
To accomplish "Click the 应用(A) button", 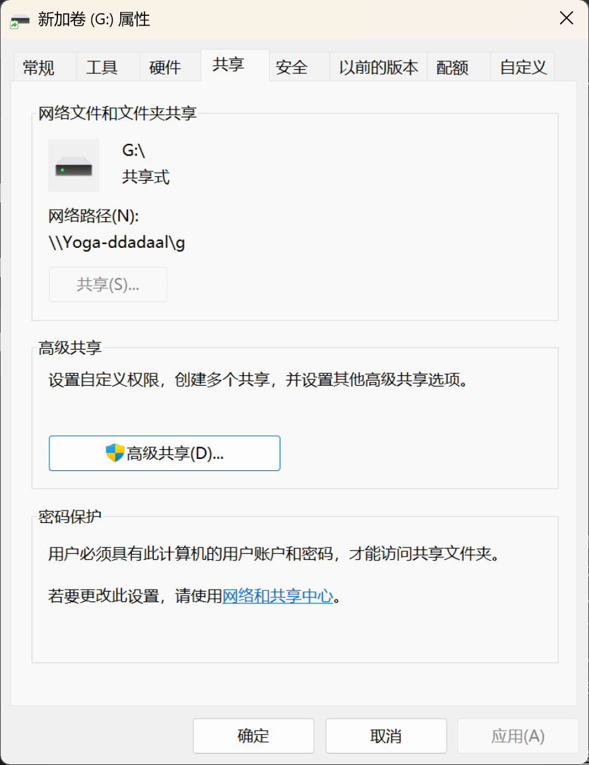I will (x=518, y=736).
